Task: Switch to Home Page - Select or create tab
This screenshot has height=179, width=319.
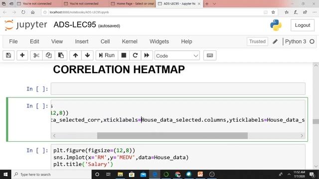Action: point(133,3)
